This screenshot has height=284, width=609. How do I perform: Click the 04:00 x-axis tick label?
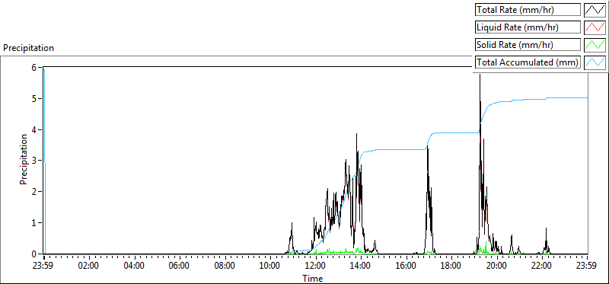[135, 266]
